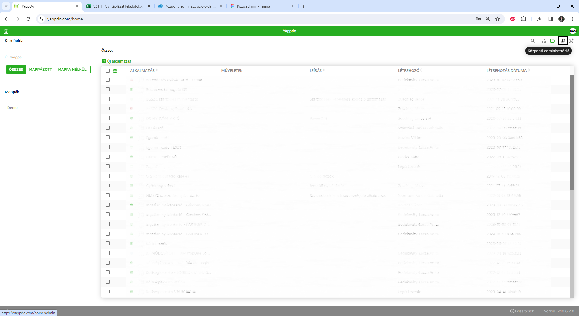Switch to the four-square grid view icon
Viewport: 579px width, 316px height.
point(544,41)
